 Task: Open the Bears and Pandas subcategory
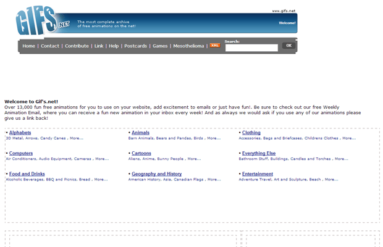tap(174, 138)
